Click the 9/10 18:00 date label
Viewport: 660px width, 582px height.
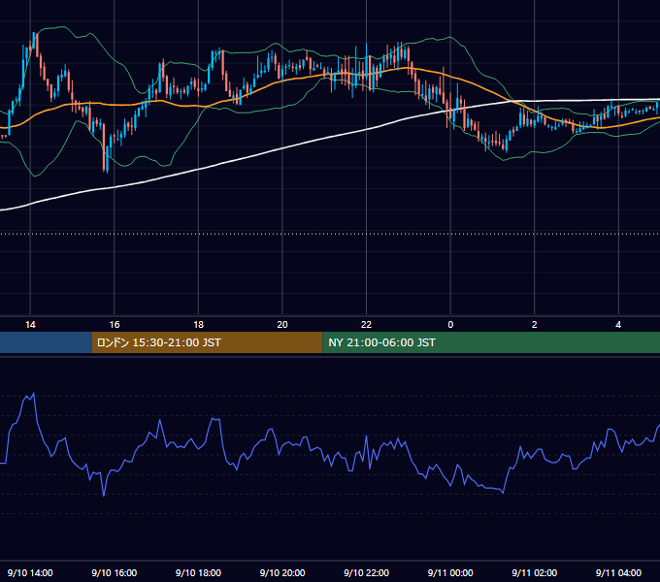click(x=198, y=572)
